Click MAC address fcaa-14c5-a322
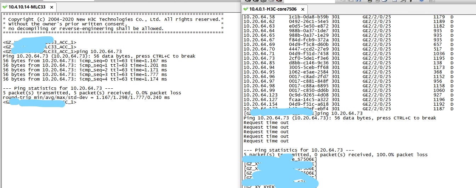This screenshot has width=476, height=188. pyautogui.click(x=309, y=100)
